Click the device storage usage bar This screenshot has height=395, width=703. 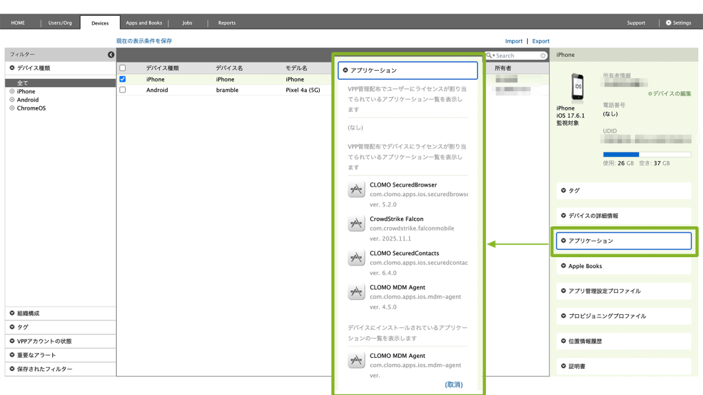point(646,154)
